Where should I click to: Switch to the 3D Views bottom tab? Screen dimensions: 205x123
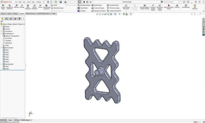tap(17, 120)
